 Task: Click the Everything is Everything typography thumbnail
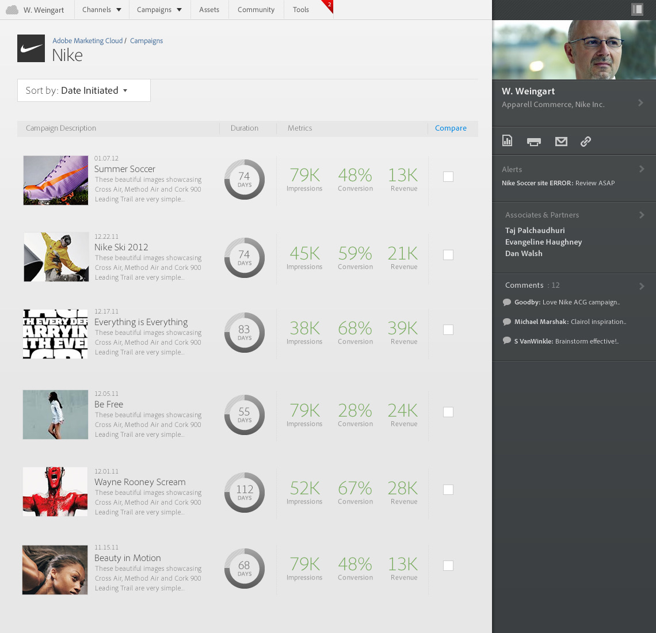(x=55, y=334)
